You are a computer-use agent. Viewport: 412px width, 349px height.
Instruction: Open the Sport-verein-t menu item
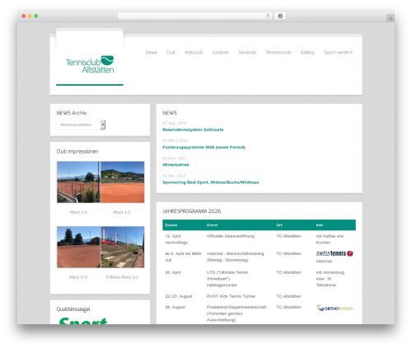click(x=338, y=52)
